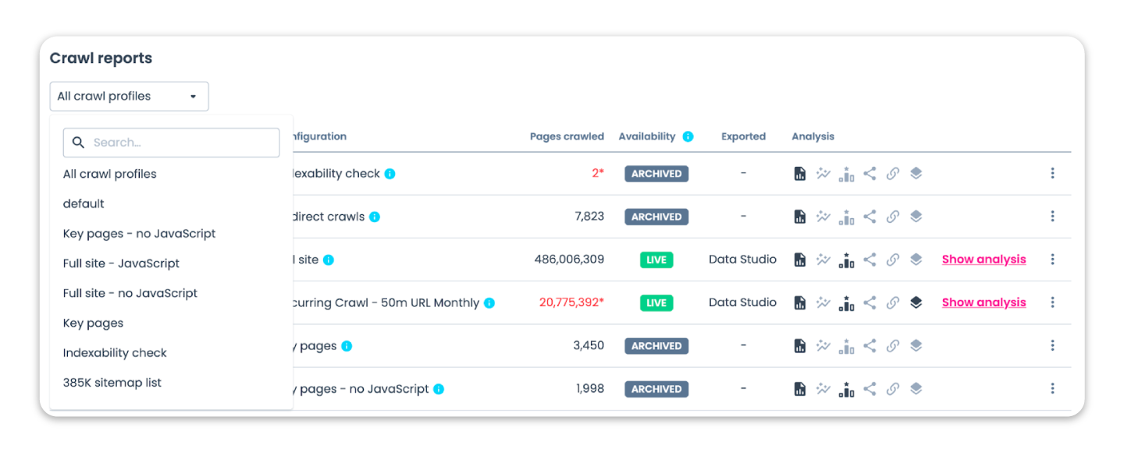This screenshot has width=1124, height=452.
Task: Open the kebab menu on the Full site row
Action: pyautogui.click(x=1052, y=259)
